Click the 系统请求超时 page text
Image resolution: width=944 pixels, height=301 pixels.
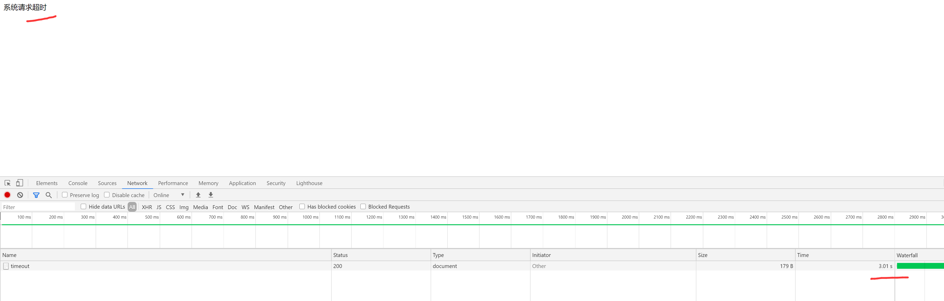click(x=25, y=7)
